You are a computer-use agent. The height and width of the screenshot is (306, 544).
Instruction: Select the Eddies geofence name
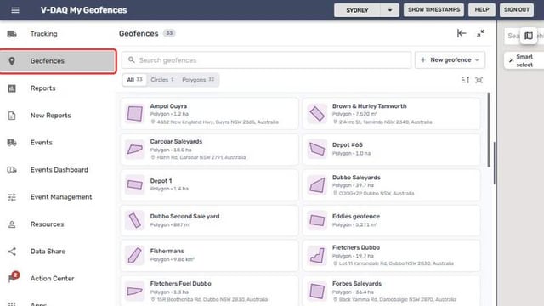(356, 216)
